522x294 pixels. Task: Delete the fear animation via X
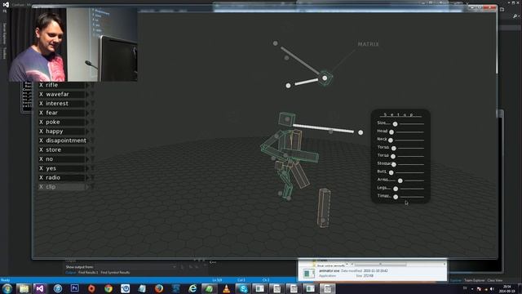41,113
